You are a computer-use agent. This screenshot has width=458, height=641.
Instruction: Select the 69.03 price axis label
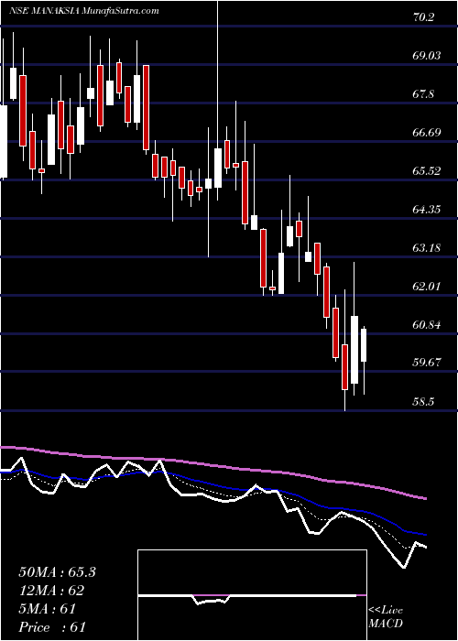coord(426,55)
